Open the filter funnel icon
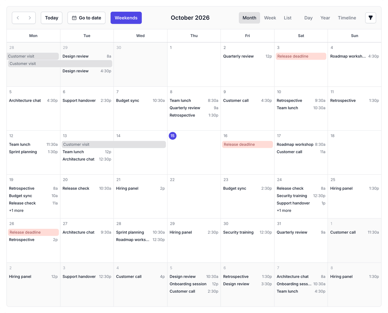This screenshot has width=388, height=313. point(371,18)
